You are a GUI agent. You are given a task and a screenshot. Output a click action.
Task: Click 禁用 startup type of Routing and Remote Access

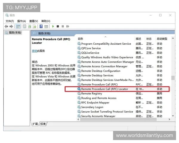pos(159,98)
